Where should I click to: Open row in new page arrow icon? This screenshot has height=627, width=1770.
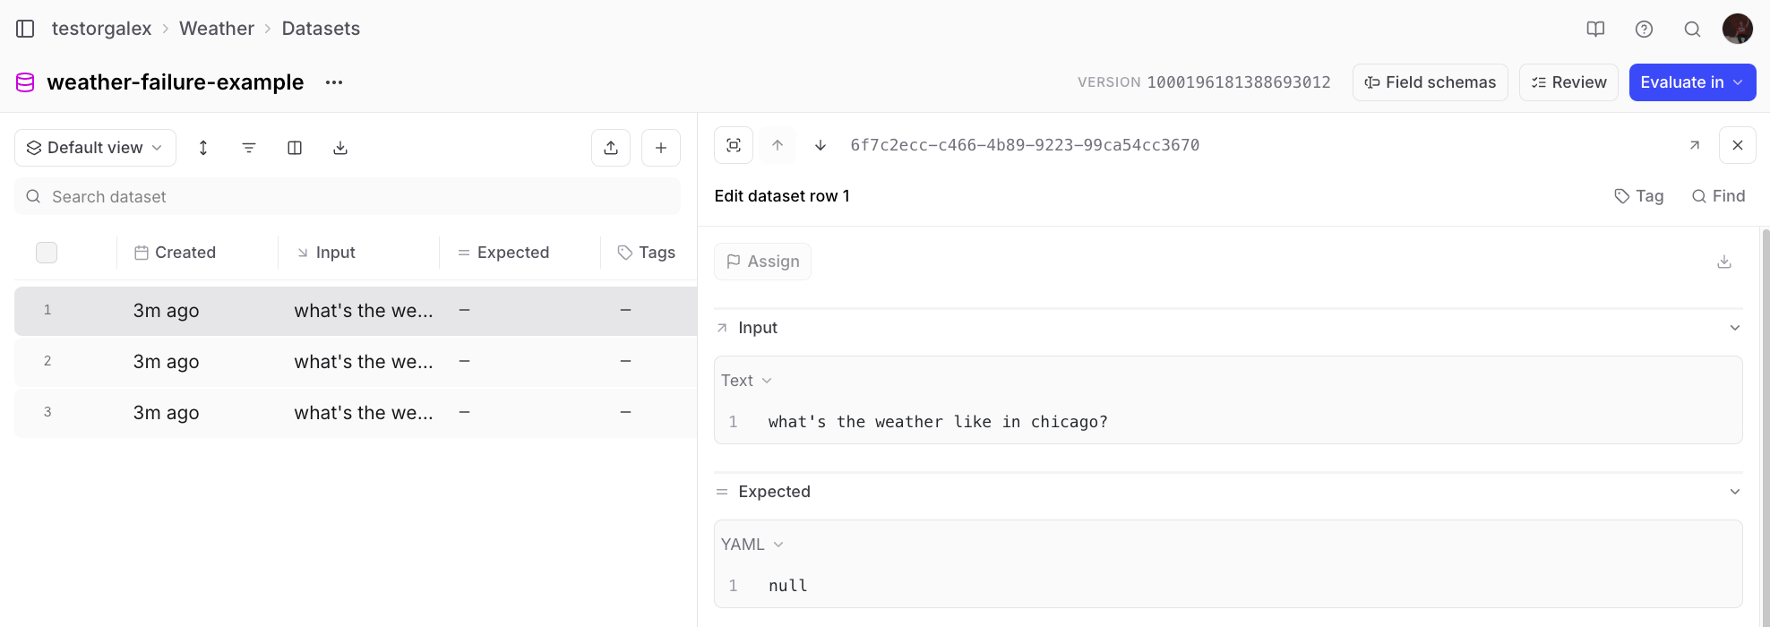coord(1694,145)
